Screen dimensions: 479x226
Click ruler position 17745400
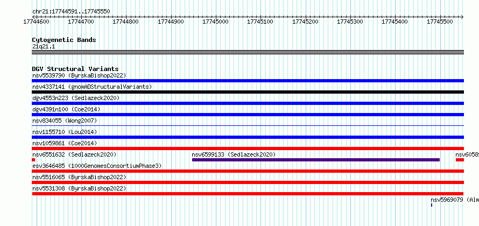tap(395, 22)
